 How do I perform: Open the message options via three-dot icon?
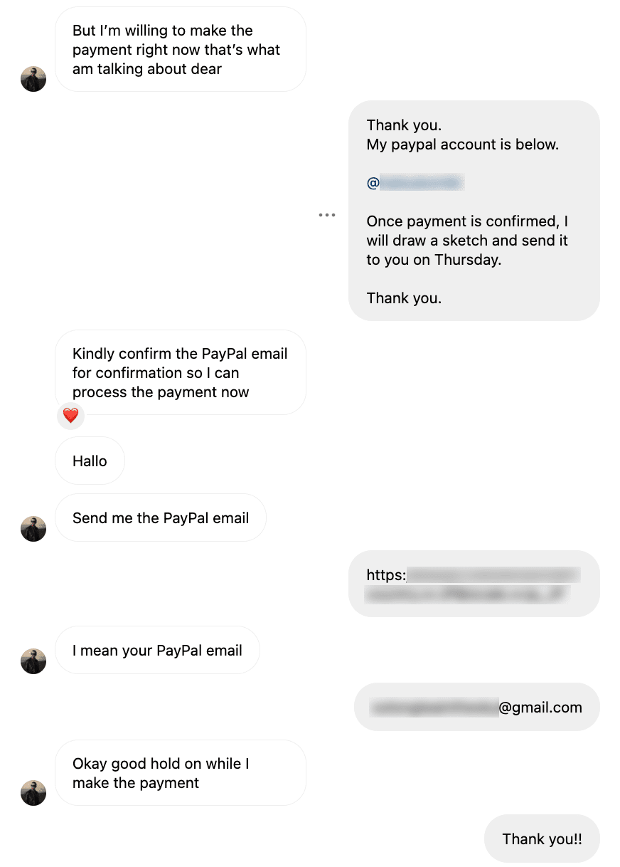[328, 214]
